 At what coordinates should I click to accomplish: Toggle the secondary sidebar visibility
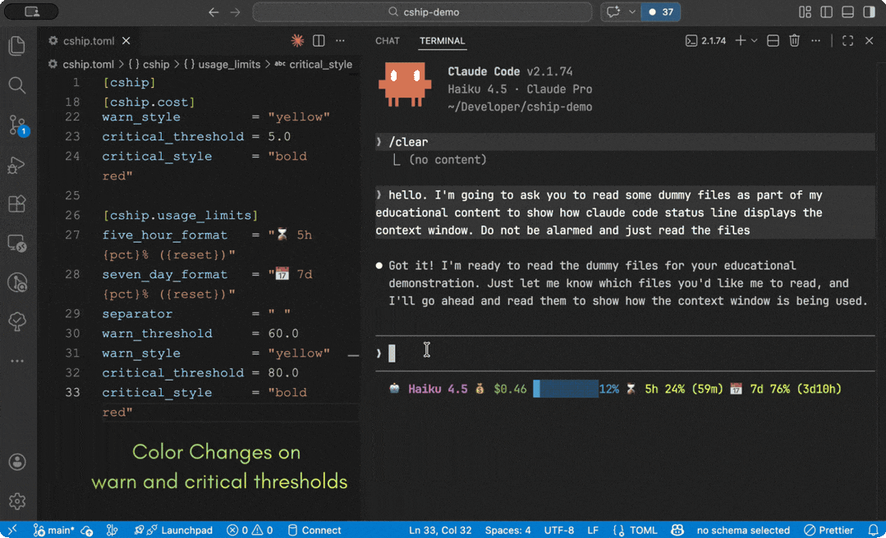click(869, 11)
